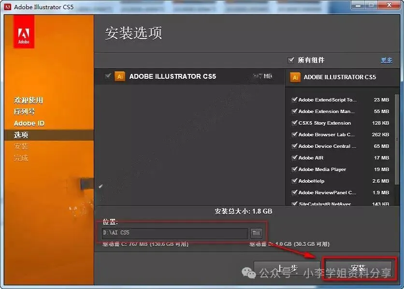This screenshot has height=289, width=404.
Task: Click the Illustrator icon in title bar
Action: (x=8, y=7)
